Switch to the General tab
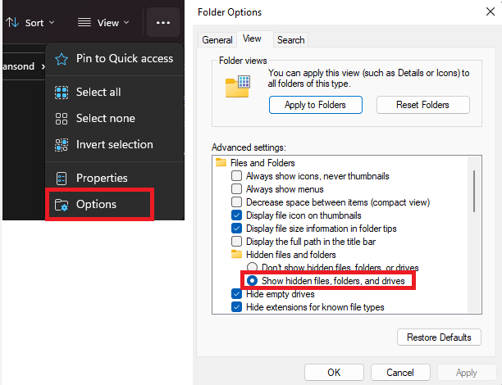The image size is (502, 385). 217,40
